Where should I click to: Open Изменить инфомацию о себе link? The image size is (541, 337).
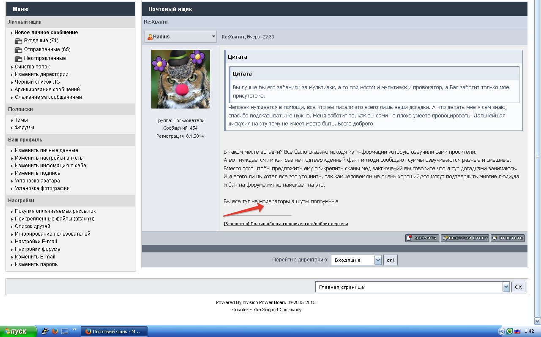50,166
